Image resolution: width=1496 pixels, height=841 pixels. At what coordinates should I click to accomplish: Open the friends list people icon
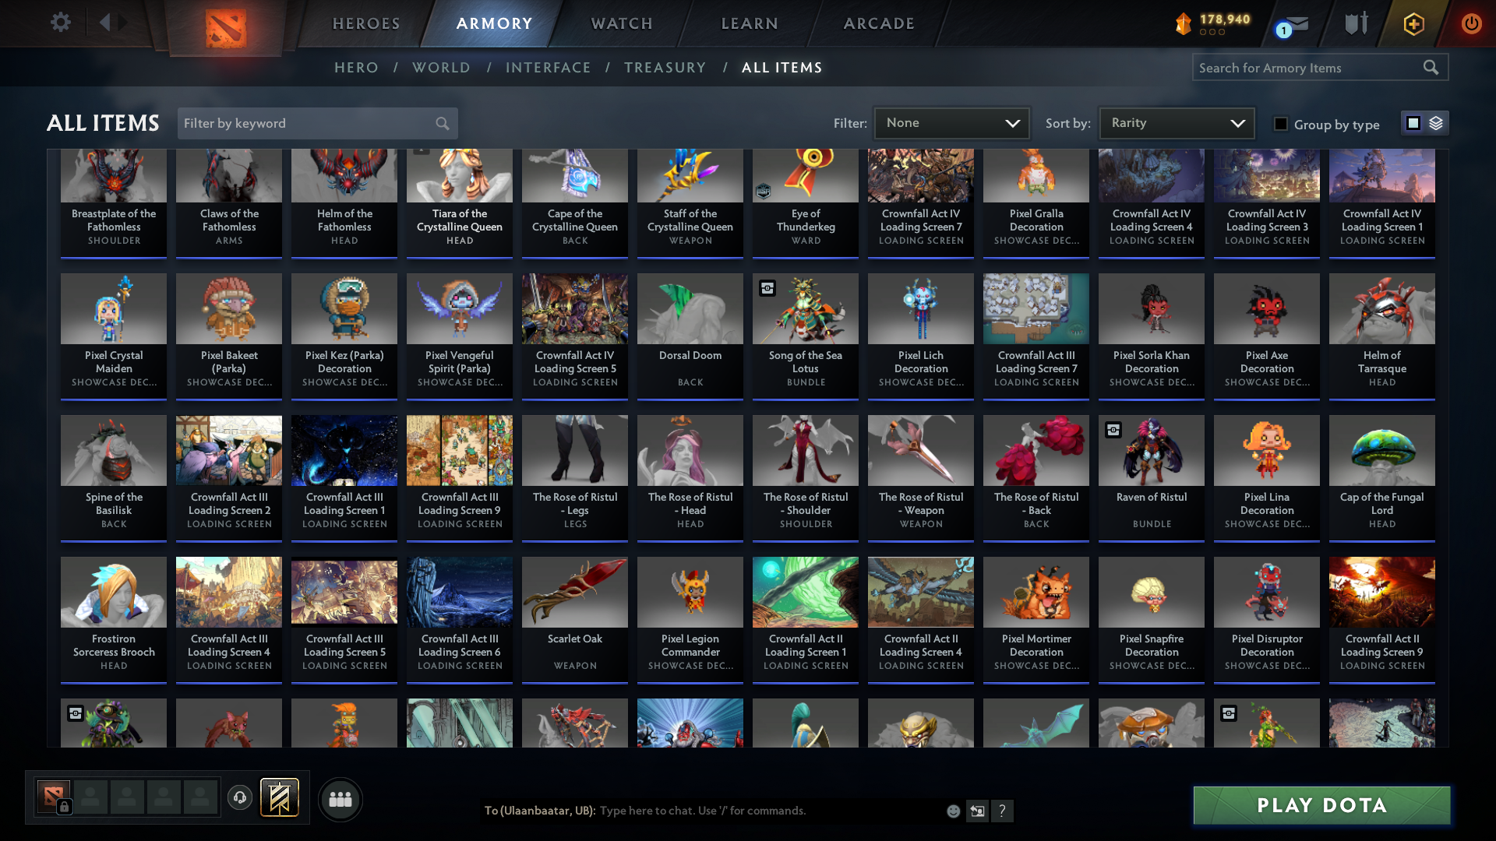click(339, 799)
